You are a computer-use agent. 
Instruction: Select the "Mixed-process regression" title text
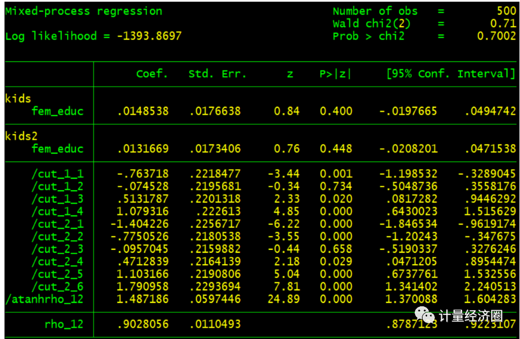tap(83, 11)
